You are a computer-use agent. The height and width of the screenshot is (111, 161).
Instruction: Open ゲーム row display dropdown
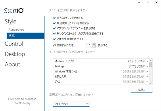point(135,82)
